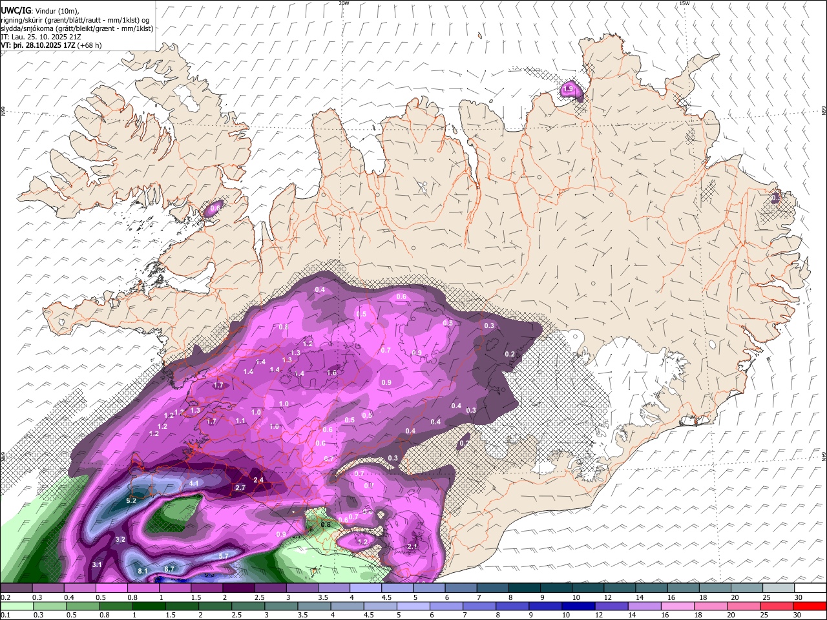Image resolution: width=827 pixels, height=620 pixels.
Task: Click the 10 label in the bottom legend row
Action: [x=566, y=615]
